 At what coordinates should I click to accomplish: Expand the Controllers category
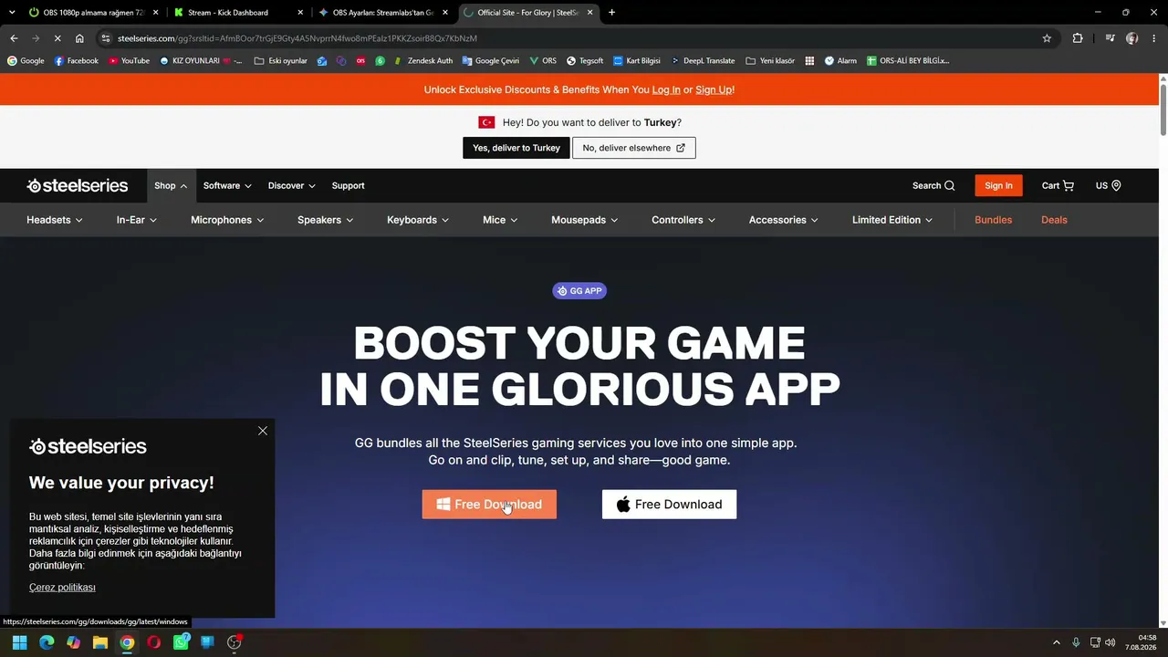point(683,220)
